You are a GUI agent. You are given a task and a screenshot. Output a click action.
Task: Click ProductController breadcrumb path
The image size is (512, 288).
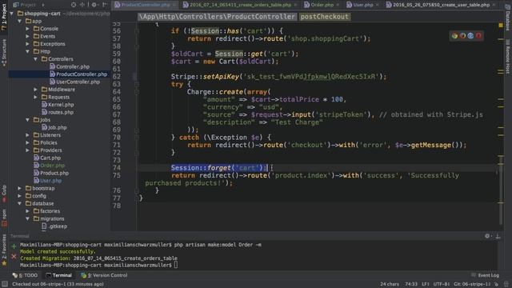pyautogui.click(x=217, y=17)
